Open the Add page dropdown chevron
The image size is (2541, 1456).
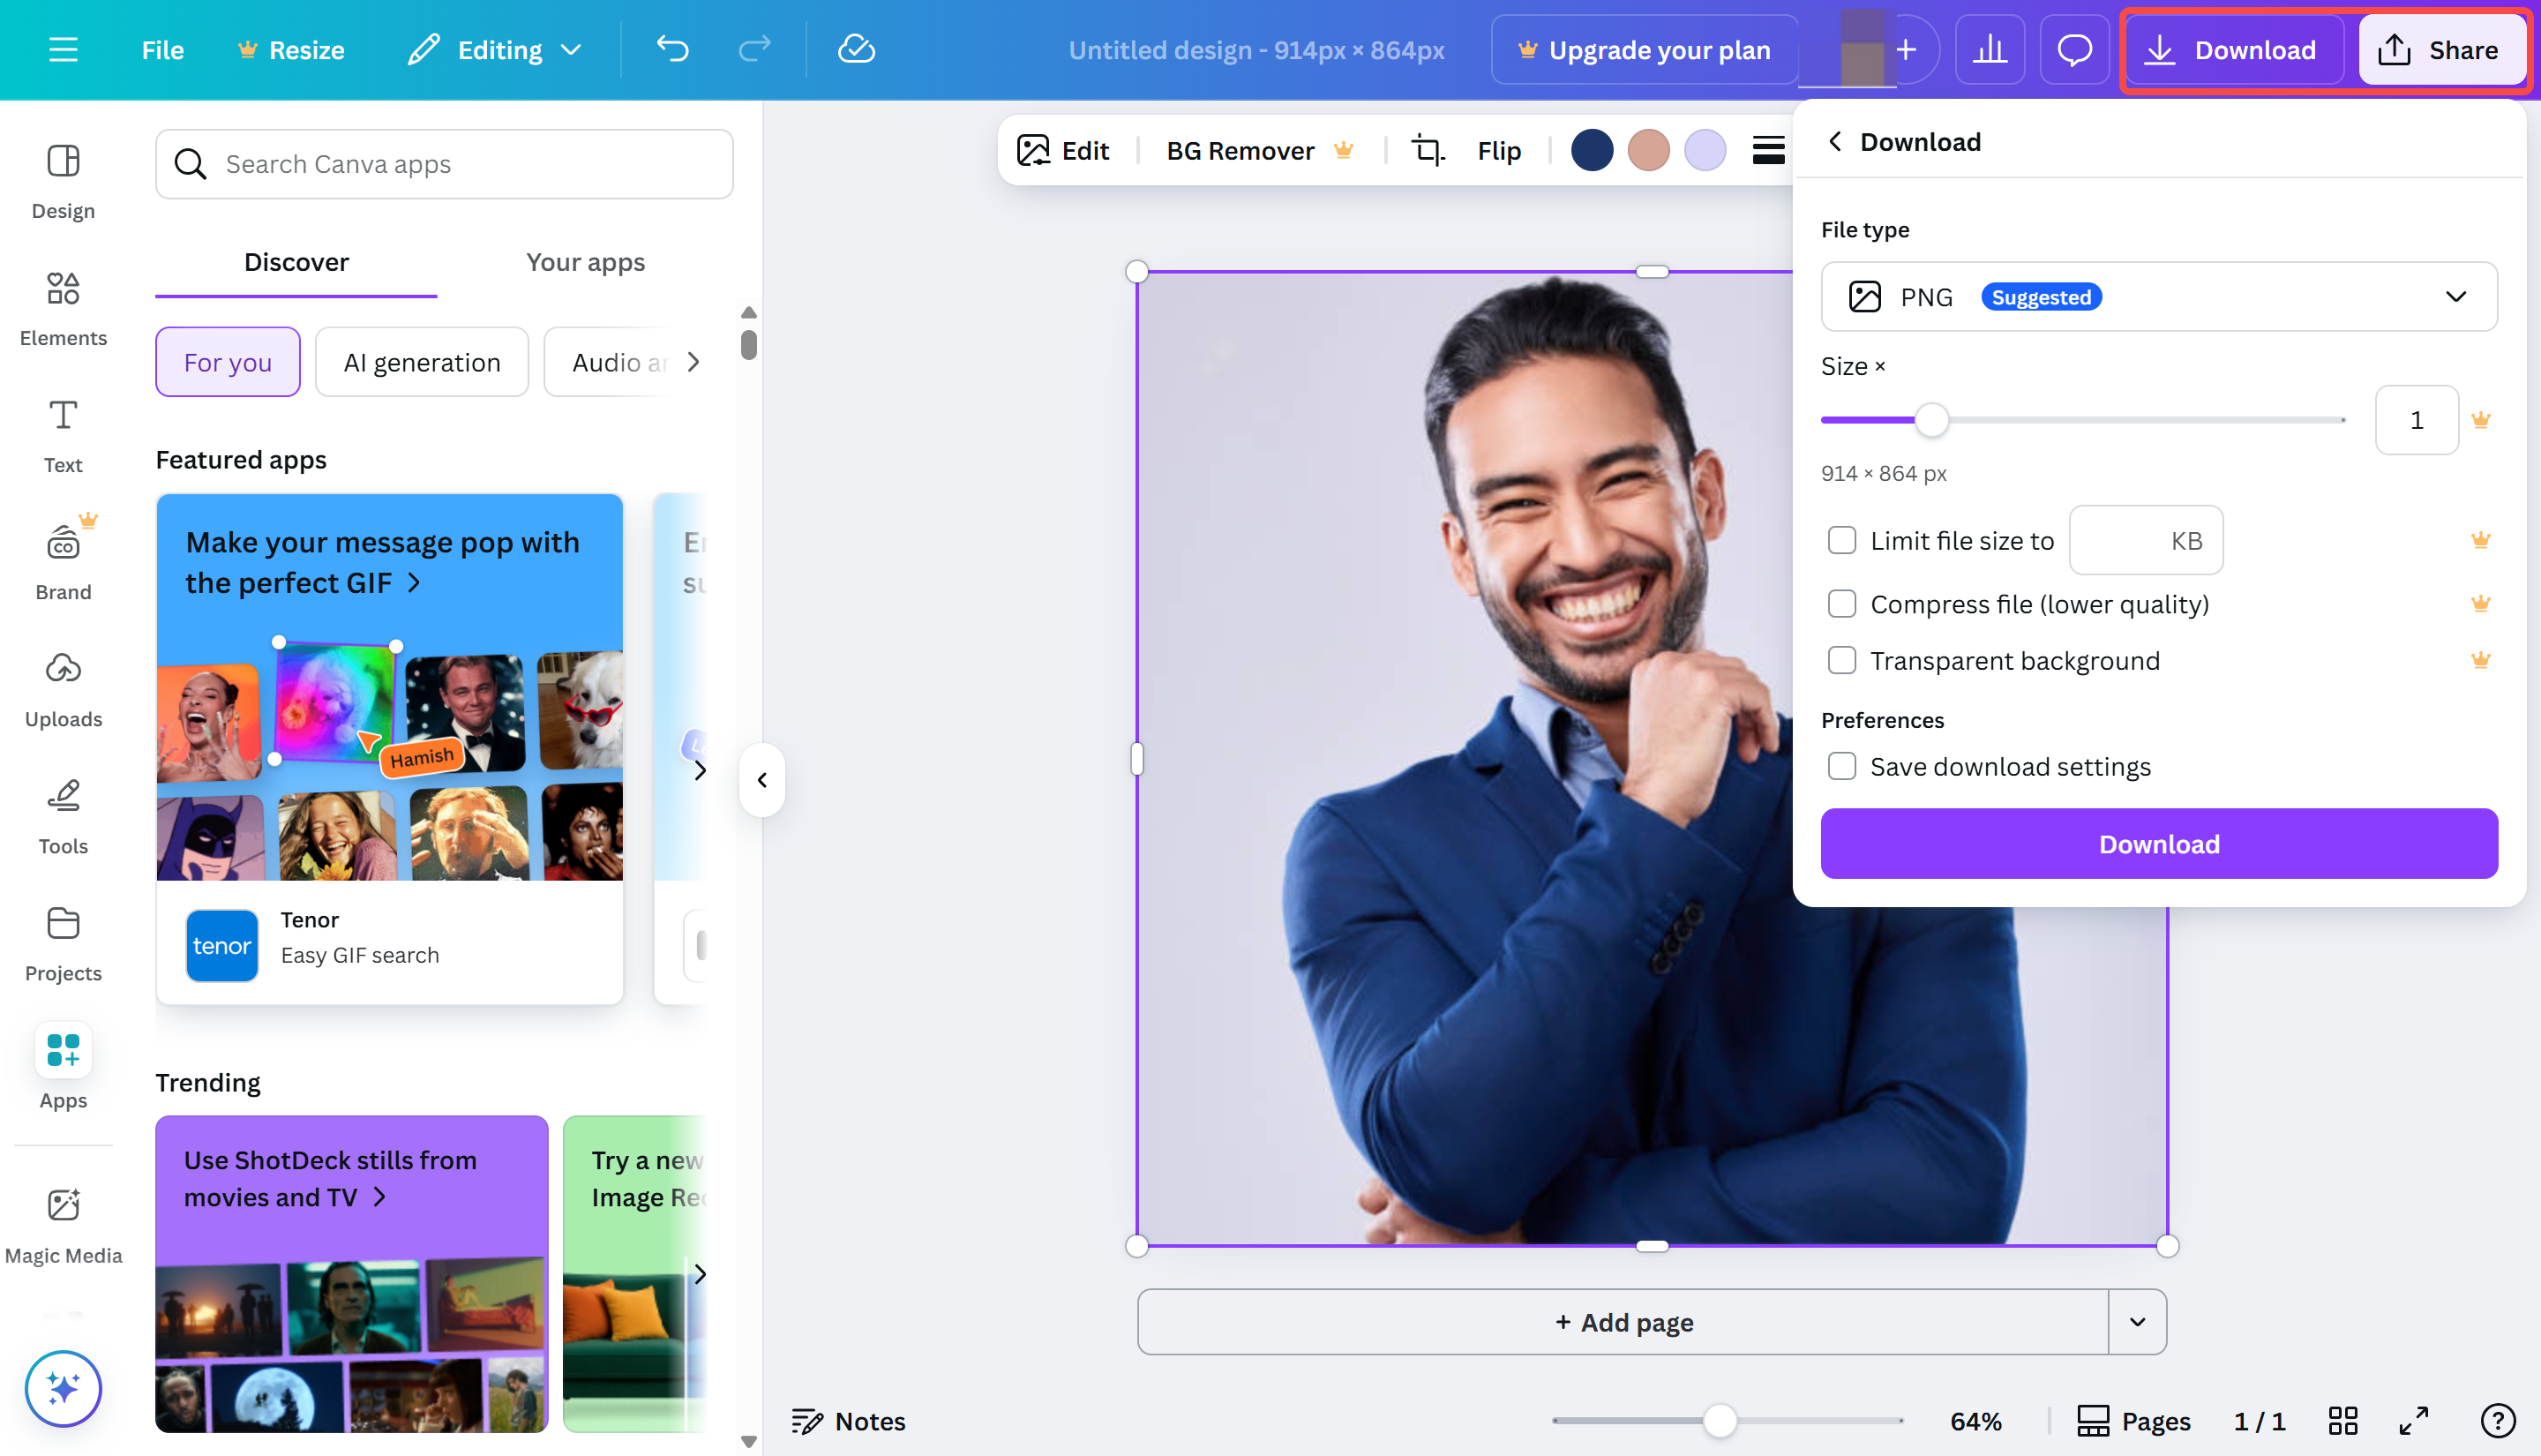click(x=2138, y=1321)
